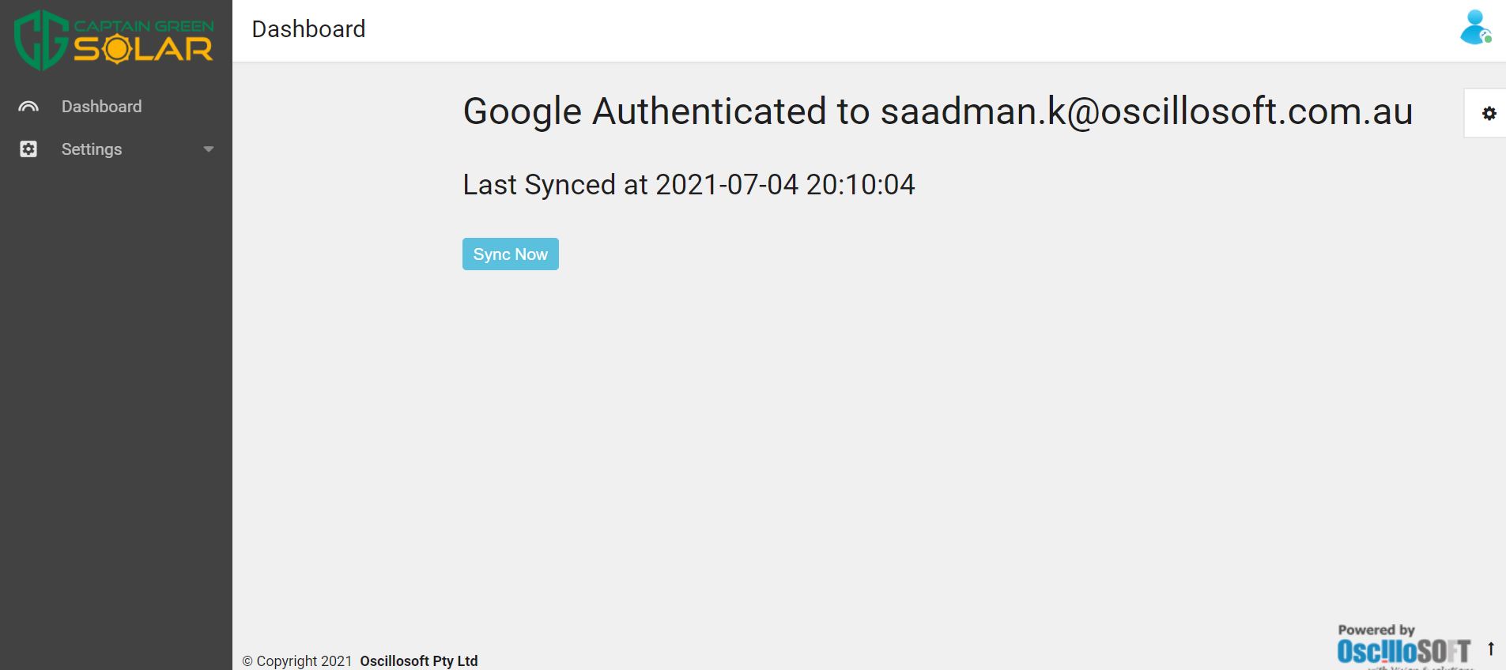Click the Last Synced at label

[555, 185]
